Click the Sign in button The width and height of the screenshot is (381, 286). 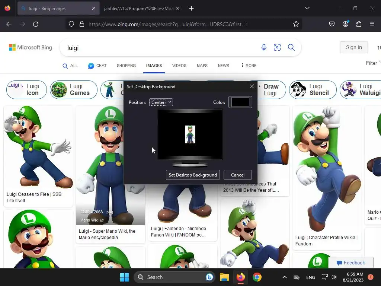[x=354, y=47]
